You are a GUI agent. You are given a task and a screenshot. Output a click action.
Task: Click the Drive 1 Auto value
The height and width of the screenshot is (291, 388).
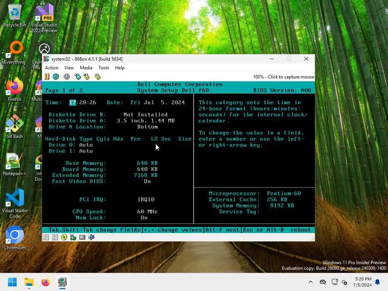tap(86, 151)
